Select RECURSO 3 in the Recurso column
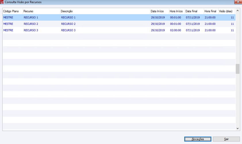The width and height of the screenshot is (242, 144). pos(31,30)
